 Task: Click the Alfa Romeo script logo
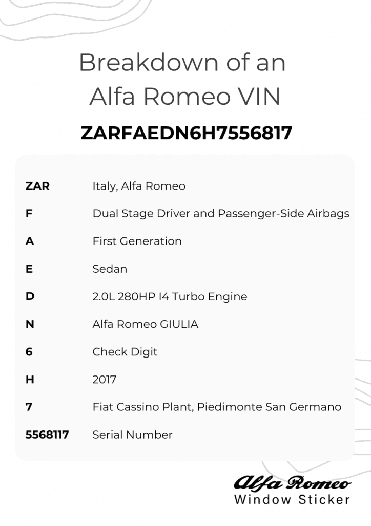pyautogui.click(x=293, y=483)
